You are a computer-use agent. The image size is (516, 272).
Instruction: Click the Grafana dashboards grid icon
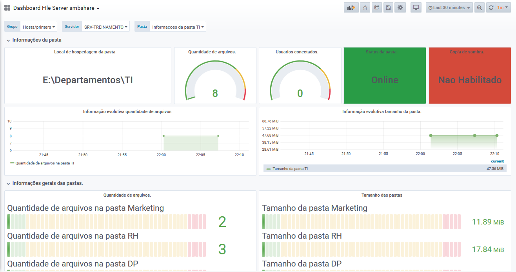tap(7, 8)
